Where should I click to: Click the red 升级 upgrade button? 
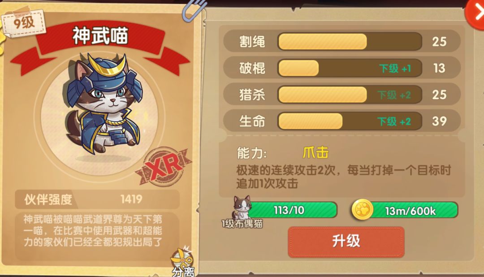[x=346, y=242]
